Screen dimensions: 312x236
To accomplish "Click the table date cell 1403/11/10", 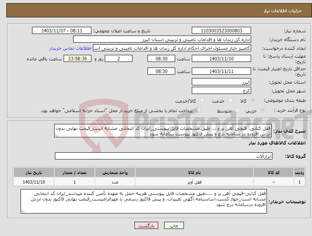I will point(34,182).
